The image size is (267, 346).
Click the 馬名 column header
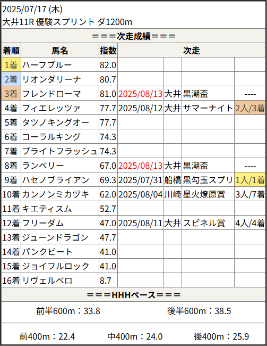tap(60, 51)
